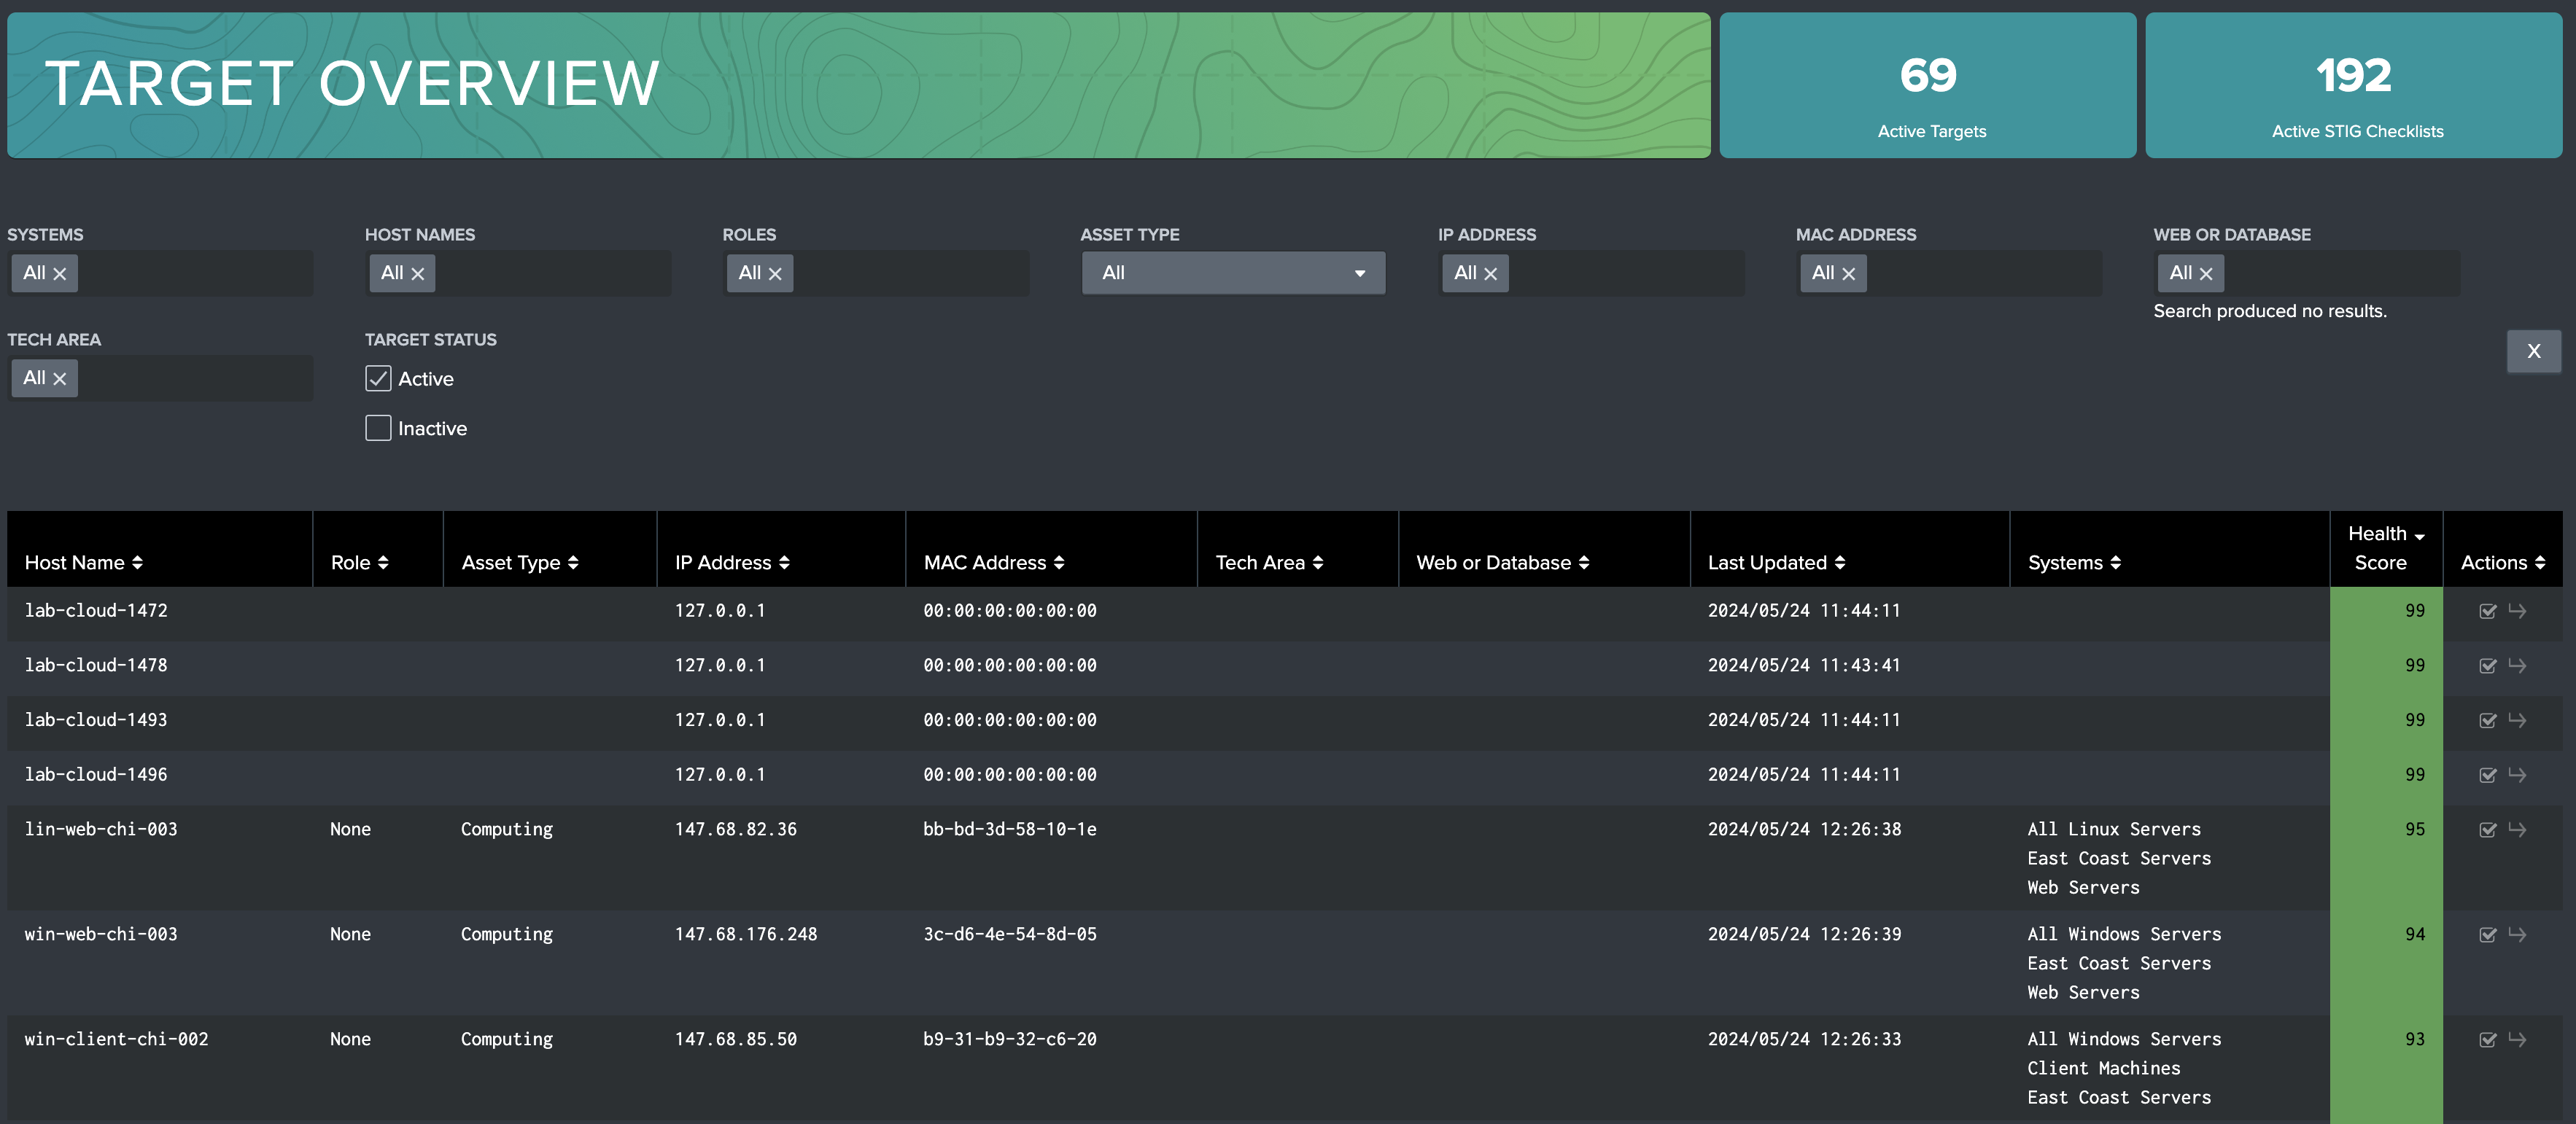
Task: Select host name lab-cloud-1493
Action: pos(96,720)
